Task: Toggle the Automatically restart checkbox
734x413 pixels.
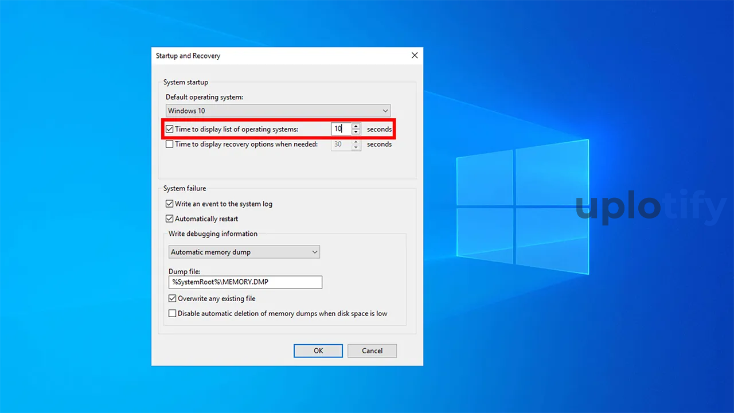Action: [169, 219]
